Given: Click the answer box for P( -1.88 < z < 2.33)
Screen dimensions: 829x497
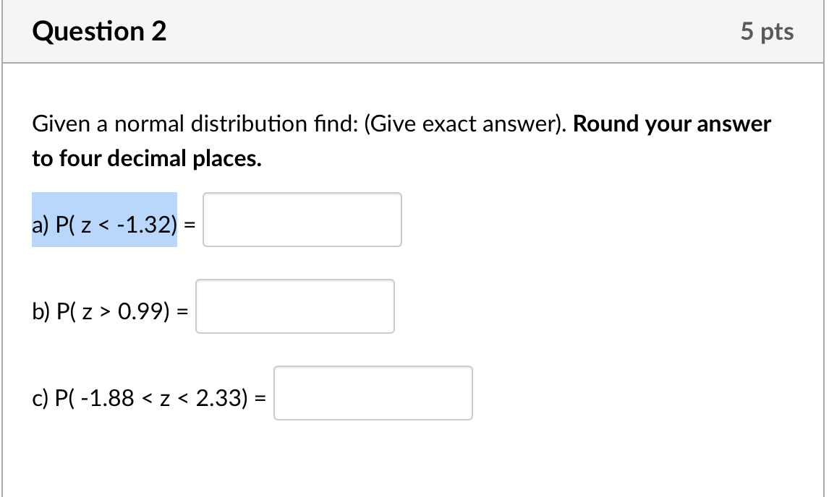Looking at the screenshot, I should [373, 392].
